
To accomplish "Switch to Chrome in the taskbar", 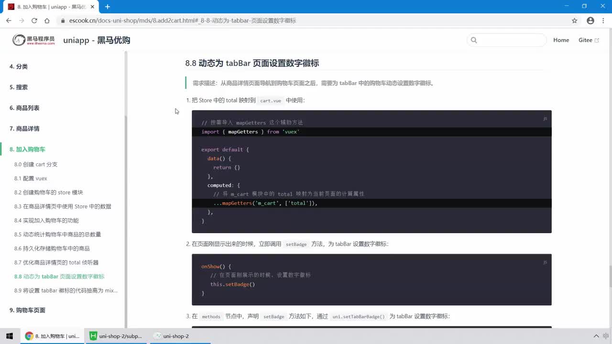I will (52, 336).
